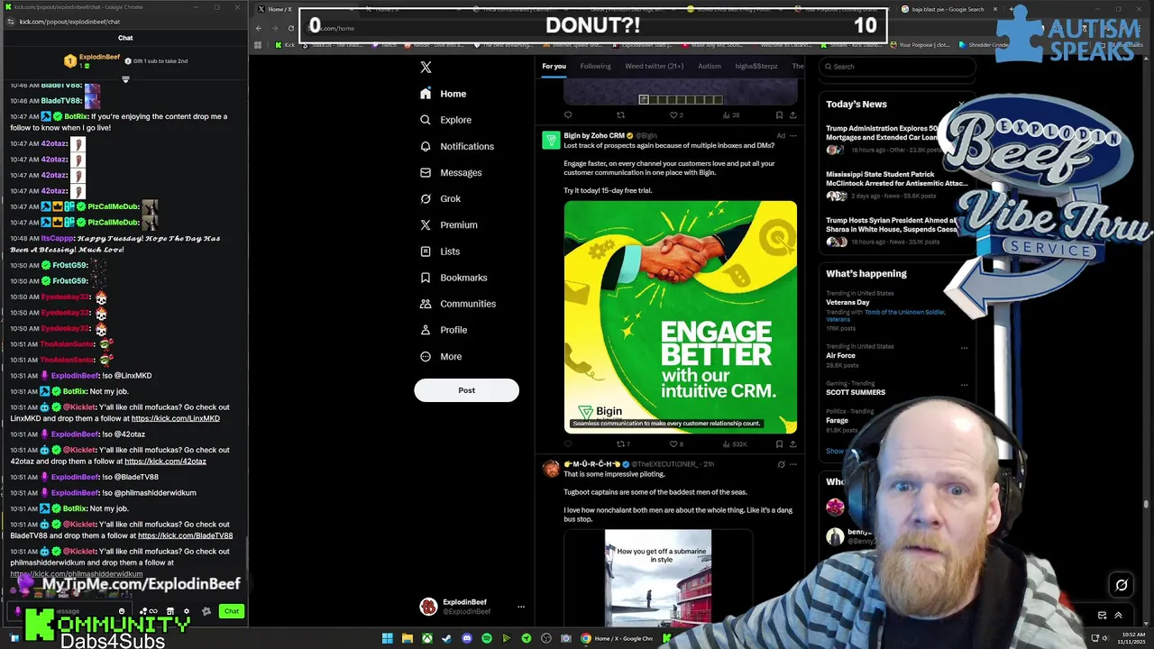Viewport: 1154px width, 649px height.
Task: Open Notifications in the X sidebar
Action: click(x=457, y=146)
